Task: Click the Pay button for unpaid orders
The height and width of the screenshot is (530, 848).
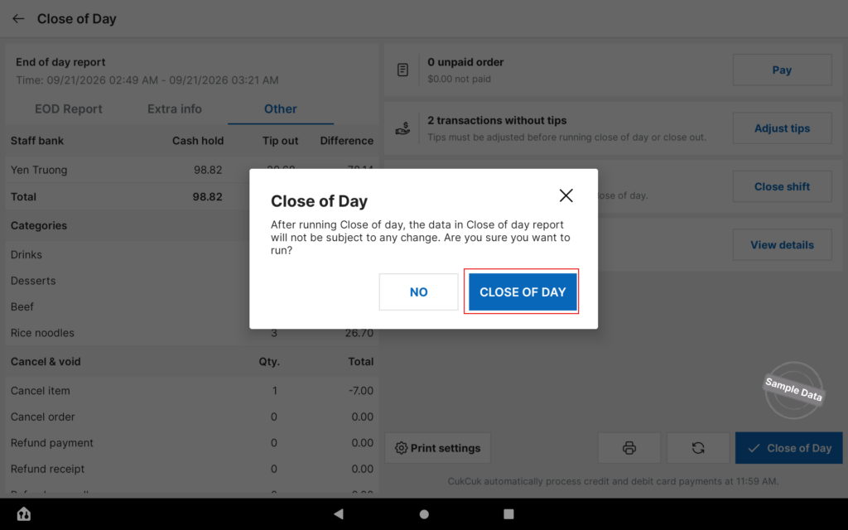Action: (782, 70)
